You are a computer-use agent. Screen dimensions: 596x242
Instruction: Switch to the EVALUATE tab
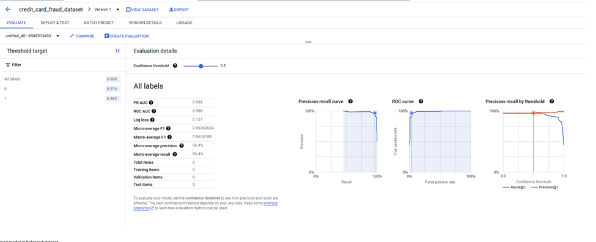click(17, 23)
